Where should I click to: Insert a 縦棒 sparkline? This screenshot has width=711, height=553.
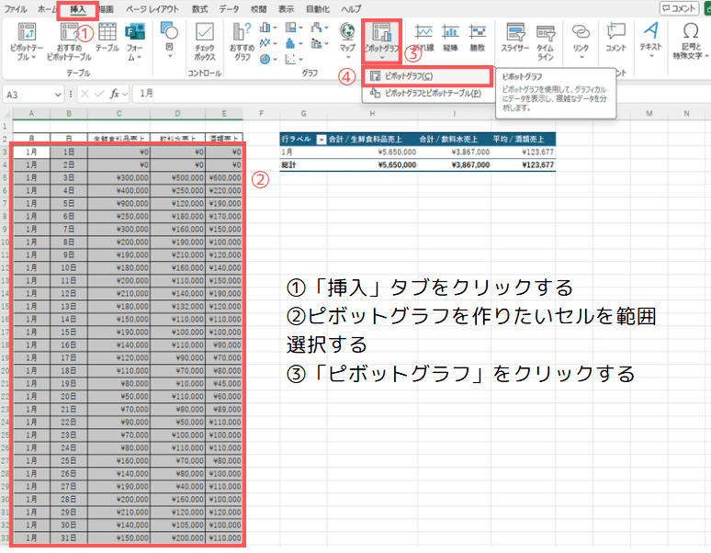[x=450, y=38]
